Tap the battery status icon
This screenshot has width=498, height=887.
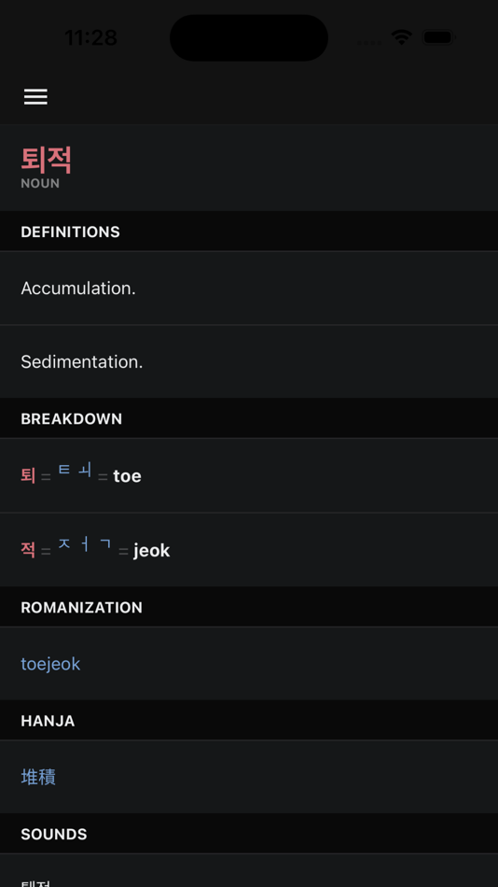(x=439, y=37)
